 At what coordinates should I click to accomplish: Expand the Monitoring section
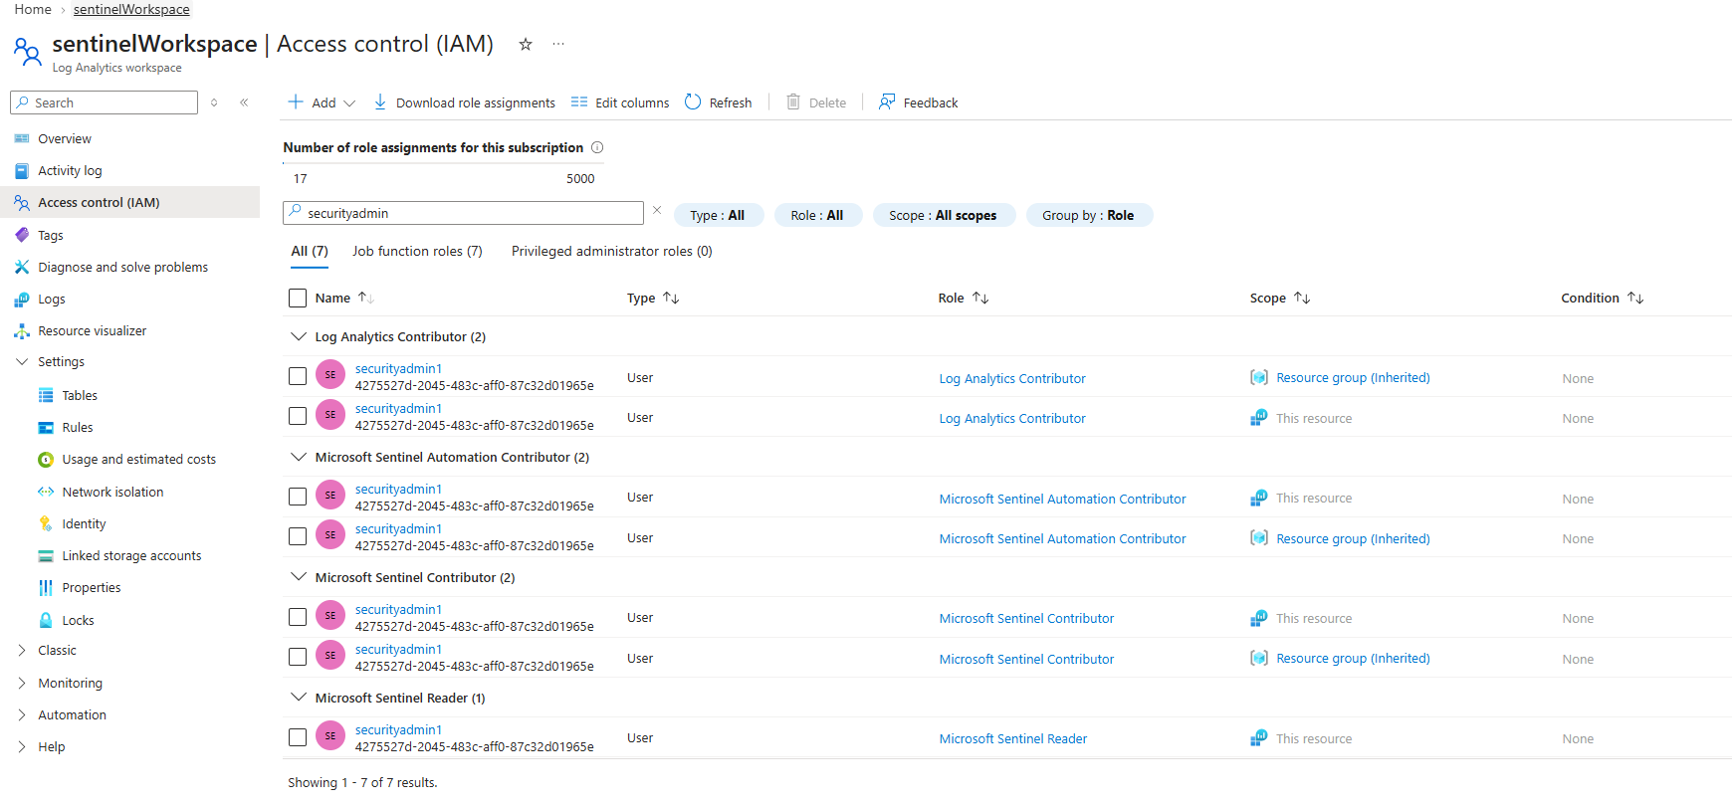click(22, 684)
